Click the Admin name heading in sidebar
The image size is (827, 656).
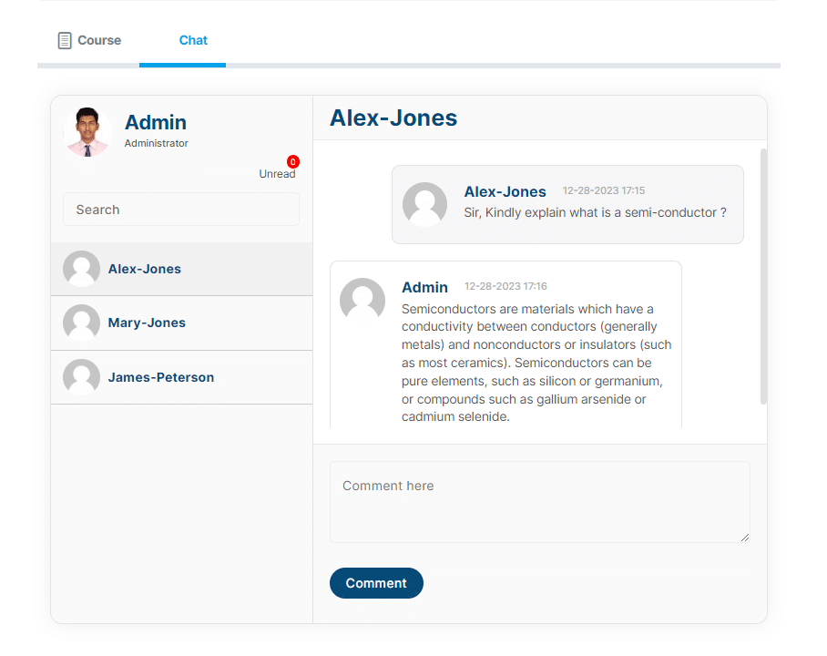click(156, 122)
